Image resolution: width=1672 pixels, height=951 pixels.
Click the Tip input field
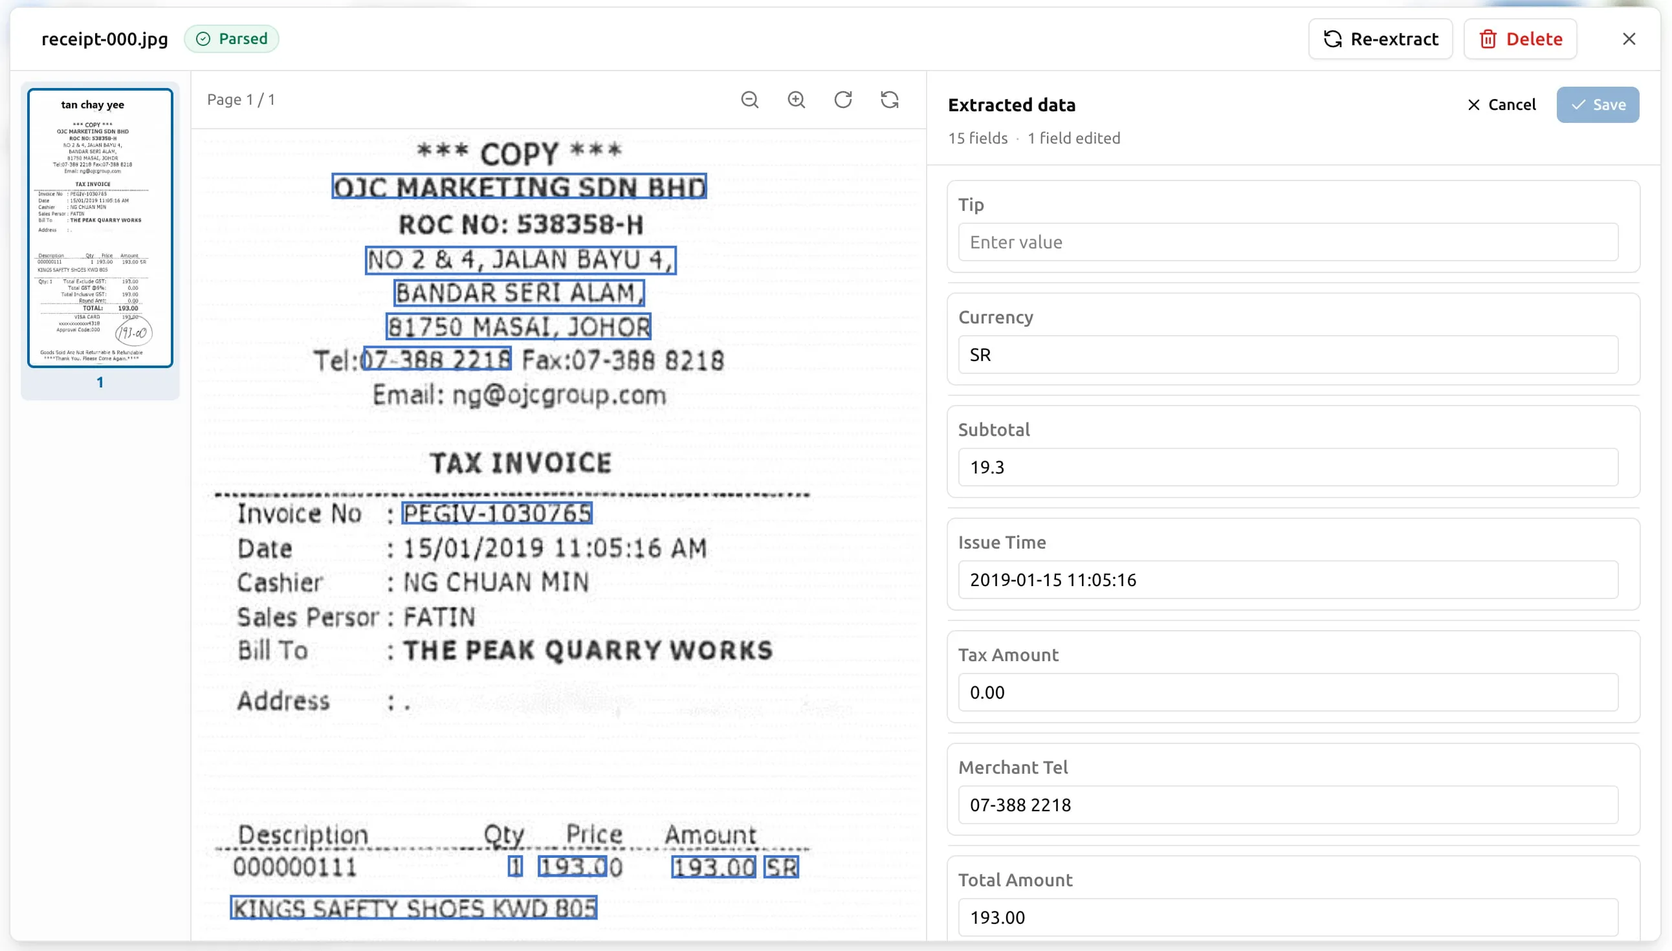[1288, 242]
